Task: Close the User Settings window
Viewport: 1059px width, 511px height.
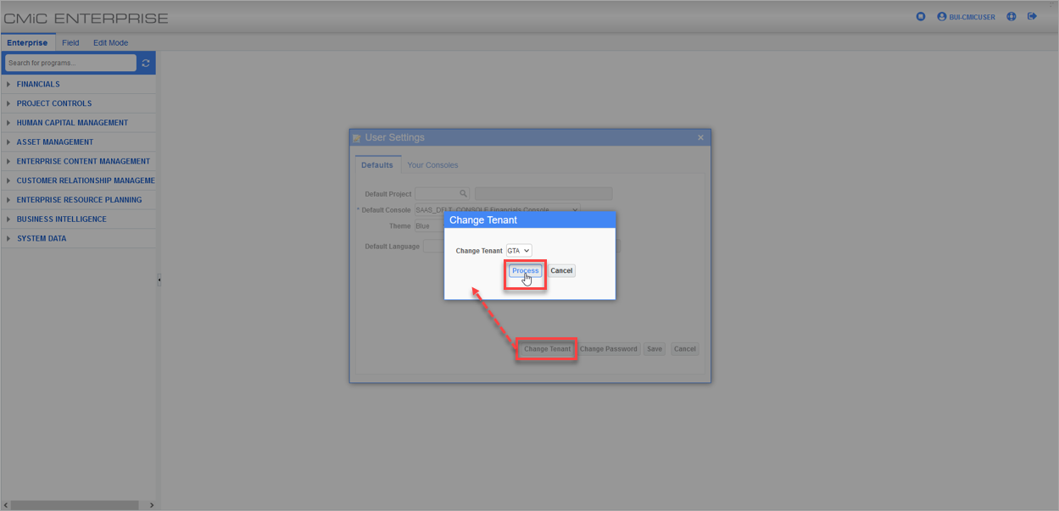Action: coord(700,137)
